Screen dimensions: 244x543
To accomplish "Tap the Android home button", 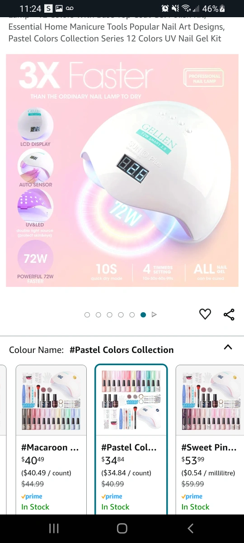I will [122, 528].
